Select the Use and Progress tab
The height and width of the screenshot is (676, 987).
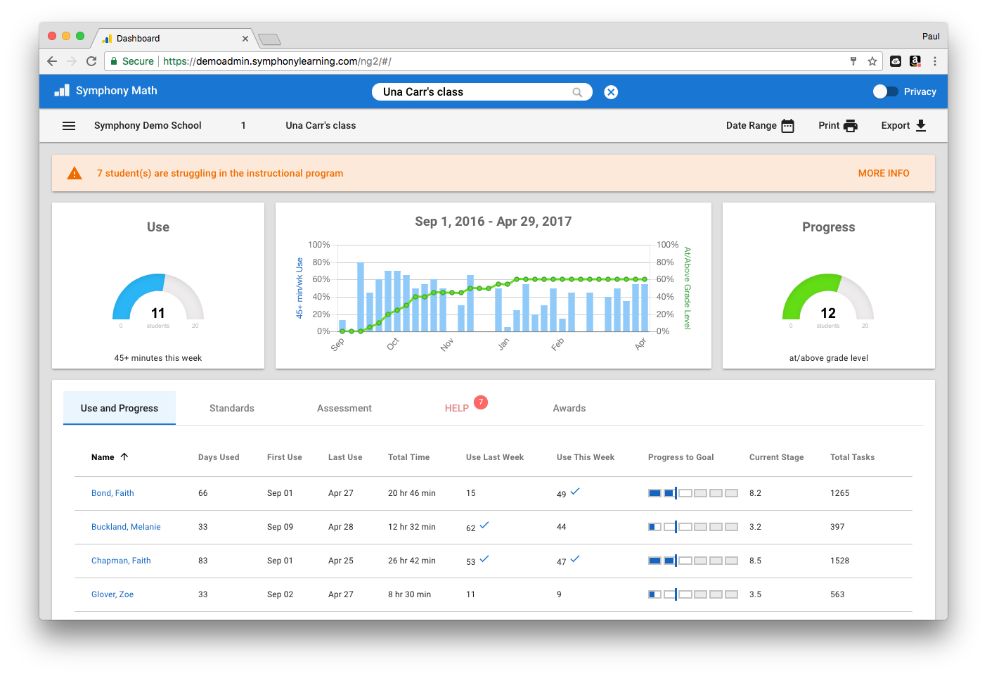[120, 408]
